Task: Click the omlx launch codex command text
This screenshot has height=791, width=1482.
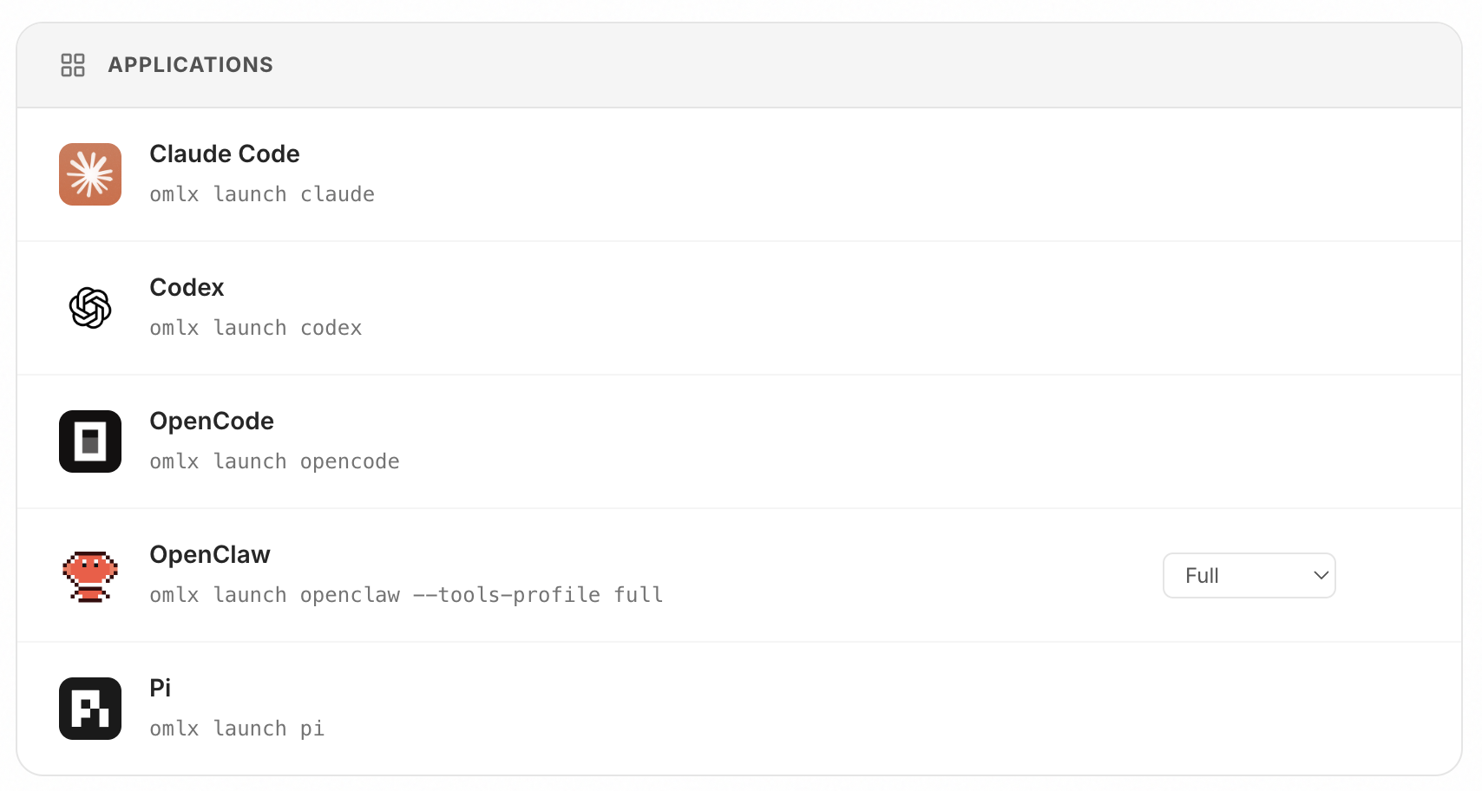Action: click(256, 328)
